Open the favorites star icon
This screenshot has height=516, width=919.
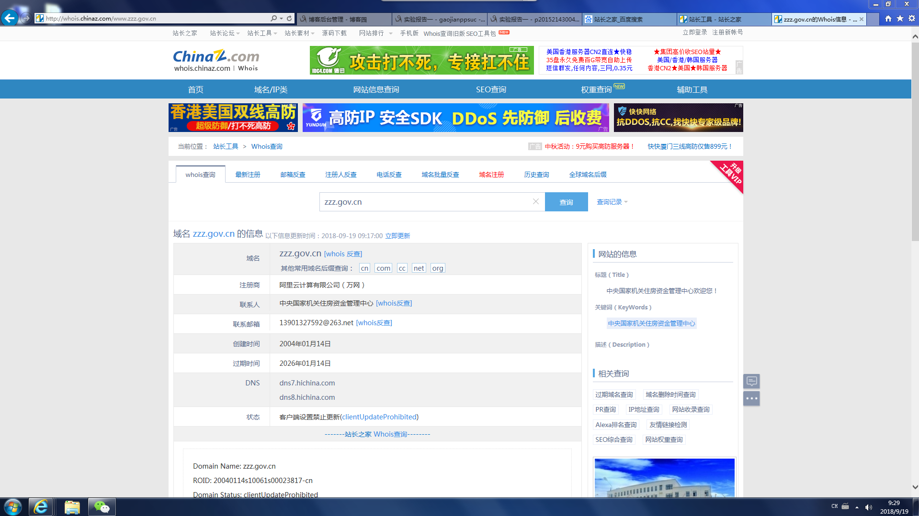point(900,18)
